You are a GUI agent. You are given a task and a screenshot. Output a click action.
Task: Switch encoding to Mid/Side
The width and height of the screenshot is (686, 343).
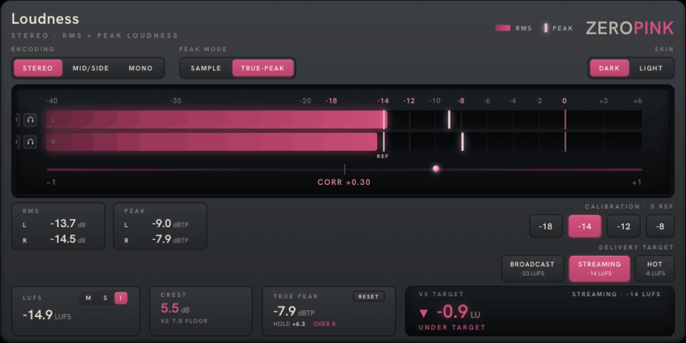[90, 68]
